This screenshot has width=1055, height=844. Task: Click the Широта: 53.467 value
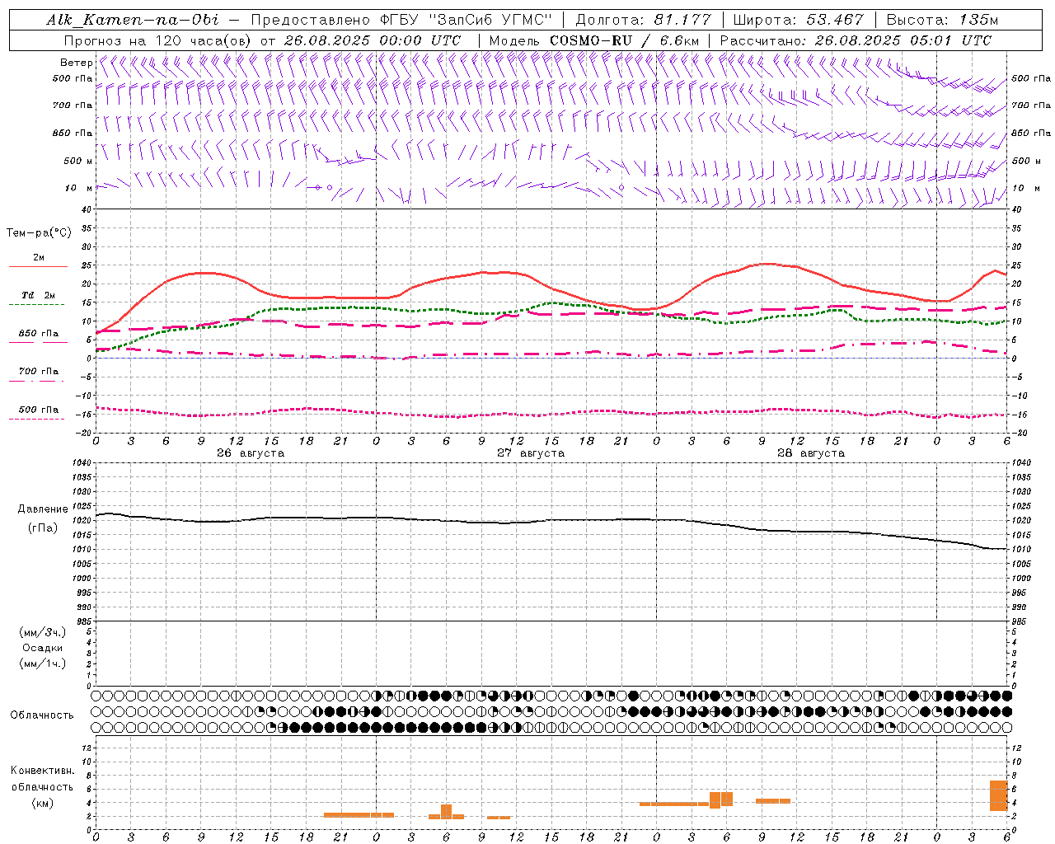[x=798, y=20]
